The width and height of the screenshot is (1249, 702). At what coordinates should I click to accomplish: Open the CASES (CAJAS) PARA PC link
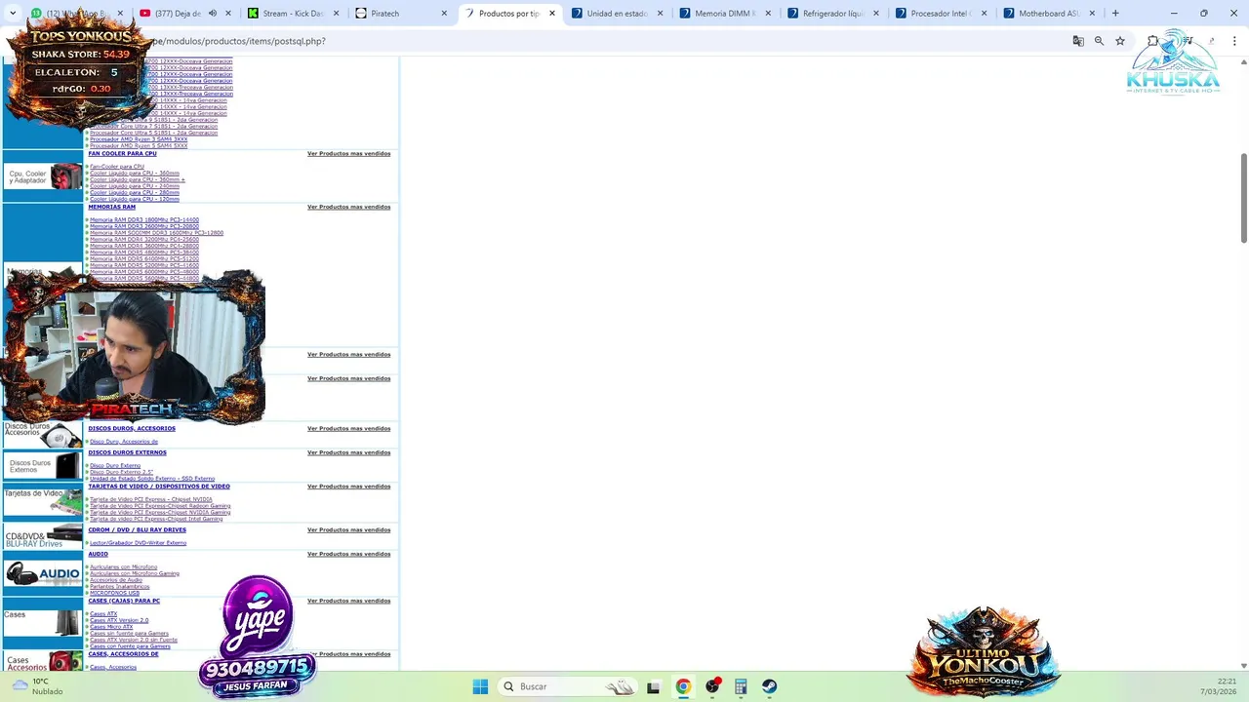(124, 601)
